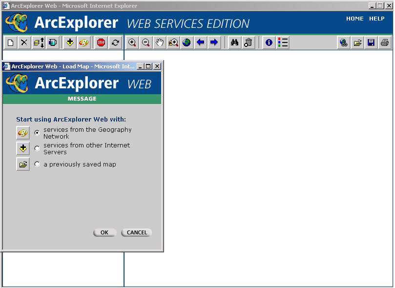Click the clear selection trash can icon
Viewport: 395px width, 288px height.
249,42
